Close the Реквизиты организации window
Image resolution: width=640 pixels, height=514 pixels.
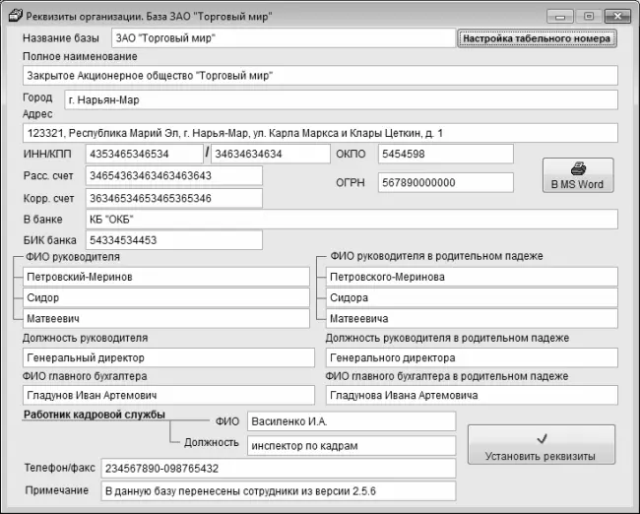[617, 17]
